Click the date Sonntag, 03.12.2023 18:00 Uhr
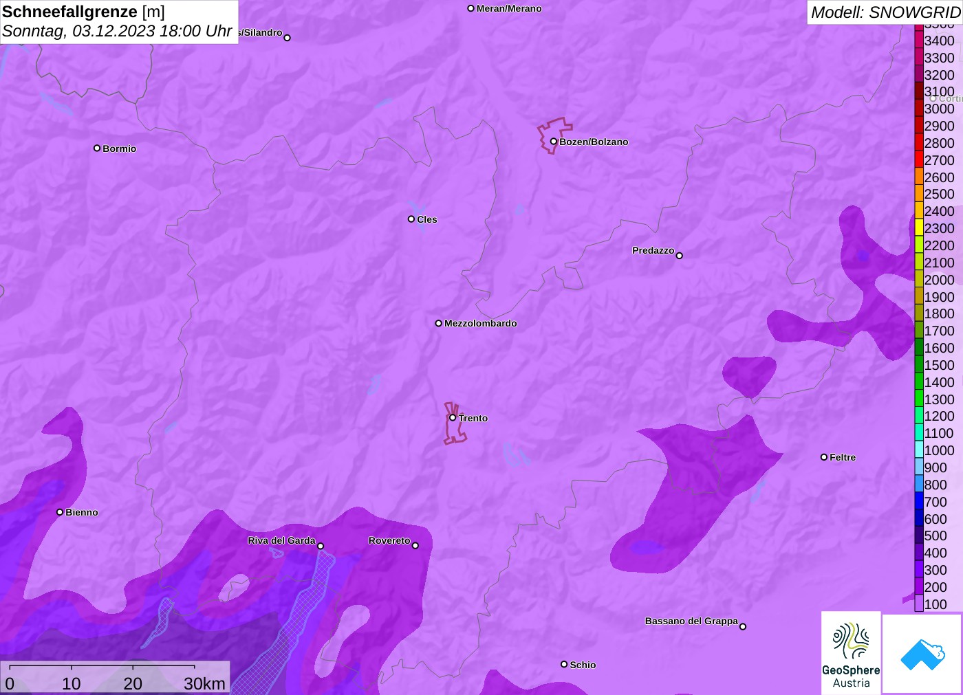Screen dimensions: 963x695 click(117, 31)
